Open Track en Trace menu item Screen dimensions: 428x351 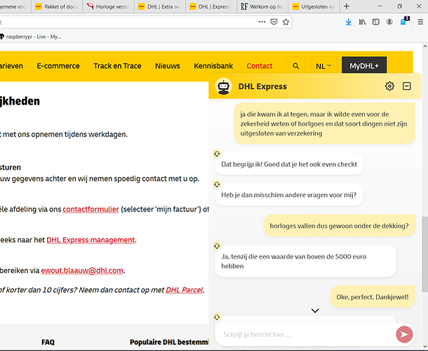pos(117,66)
